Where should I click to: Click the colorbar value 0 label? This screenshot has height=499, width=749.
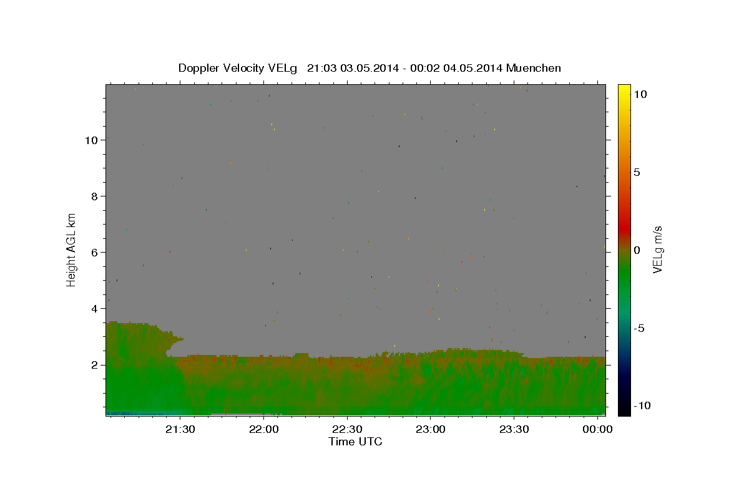coord(637,250)
